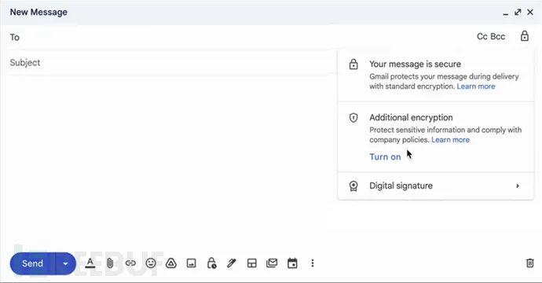This screenshot has width=542, height=283.
Task: Open formatting options text icon
Action: point(90,263)
